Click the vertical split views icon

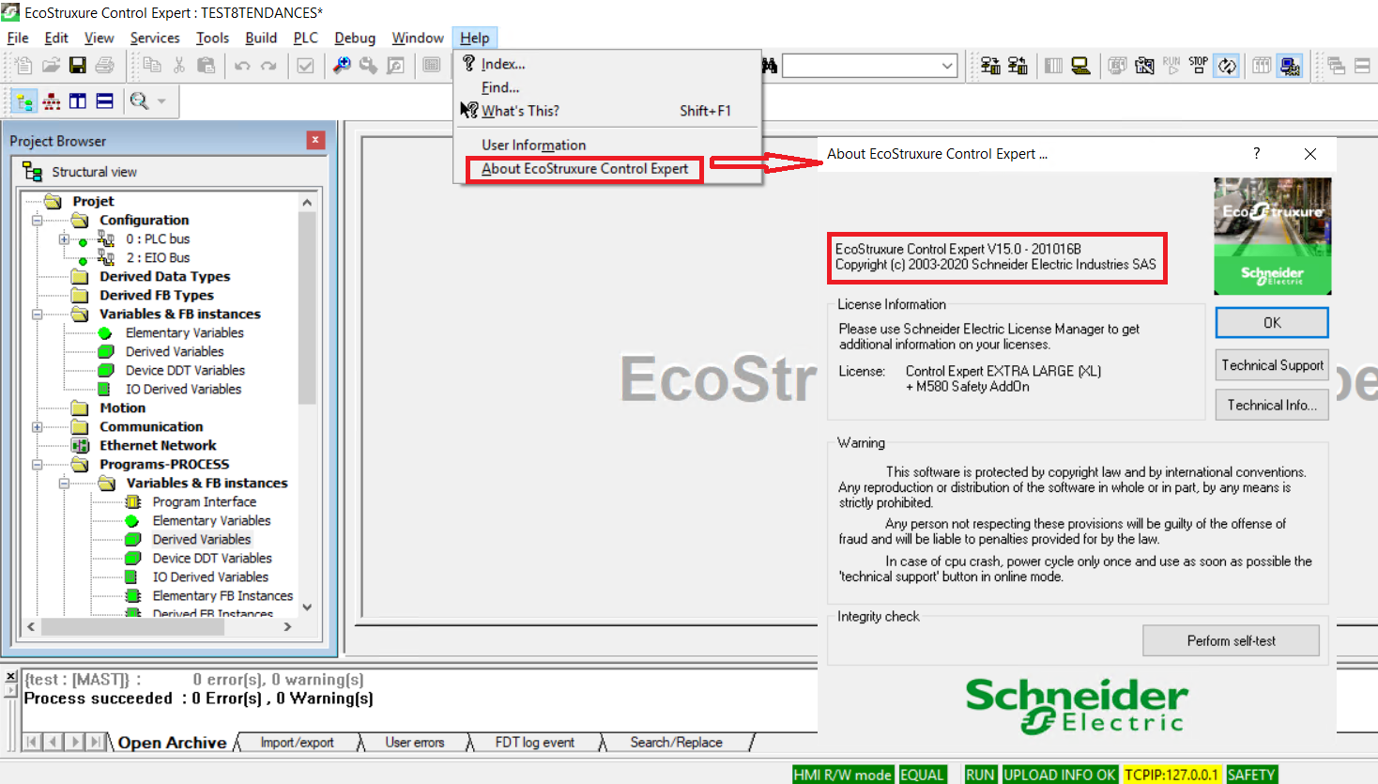[78, 101]
